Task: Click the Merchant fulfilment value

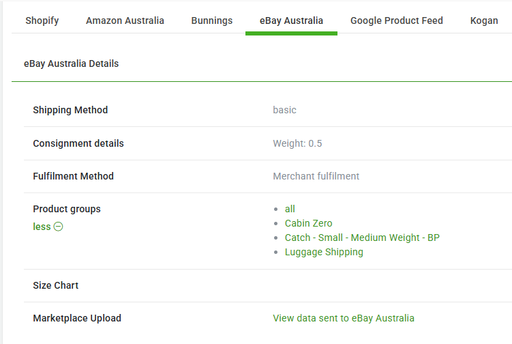Action: point(316,176)
